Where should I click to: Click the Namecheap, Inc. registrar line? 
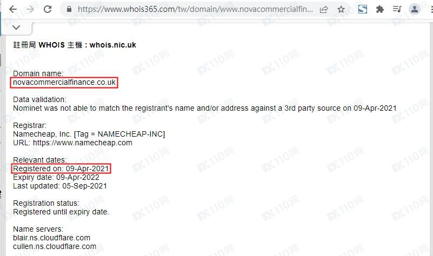[x=89, y=134]
